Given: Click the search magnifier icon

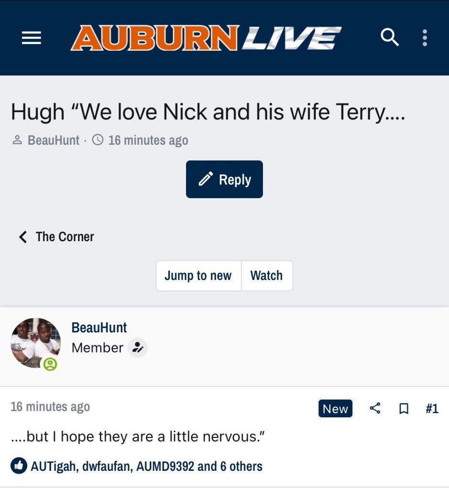Looking at the screenshot, I should coord(390,38).
